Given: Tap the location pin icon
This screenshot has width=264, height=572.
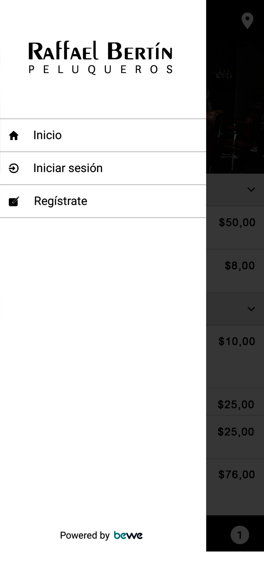Looking at the screenshot, I should click(x=247, y=21).
